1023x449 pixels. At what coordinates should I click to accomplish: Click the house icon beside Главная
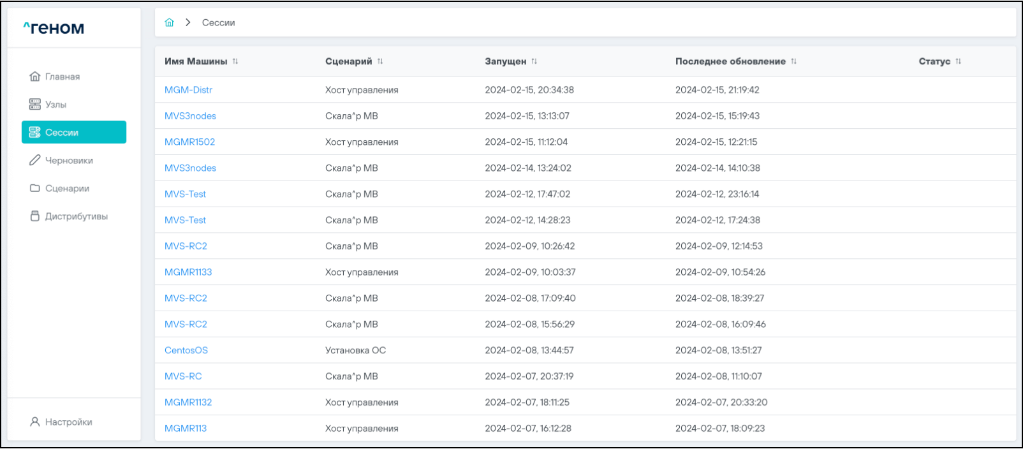coord(35,77)
